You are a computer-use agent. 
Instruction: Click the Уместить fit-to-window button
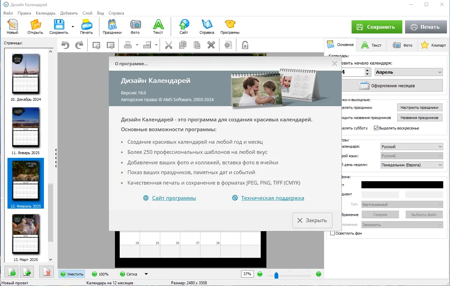(x=72, y=274)
